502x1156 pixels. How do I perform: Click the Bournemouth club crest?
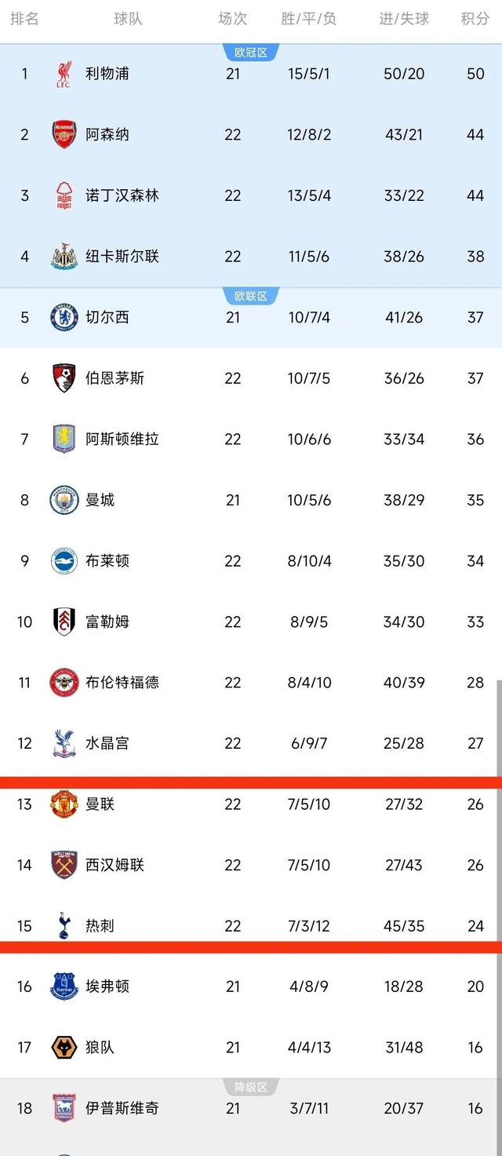point(64,378)
